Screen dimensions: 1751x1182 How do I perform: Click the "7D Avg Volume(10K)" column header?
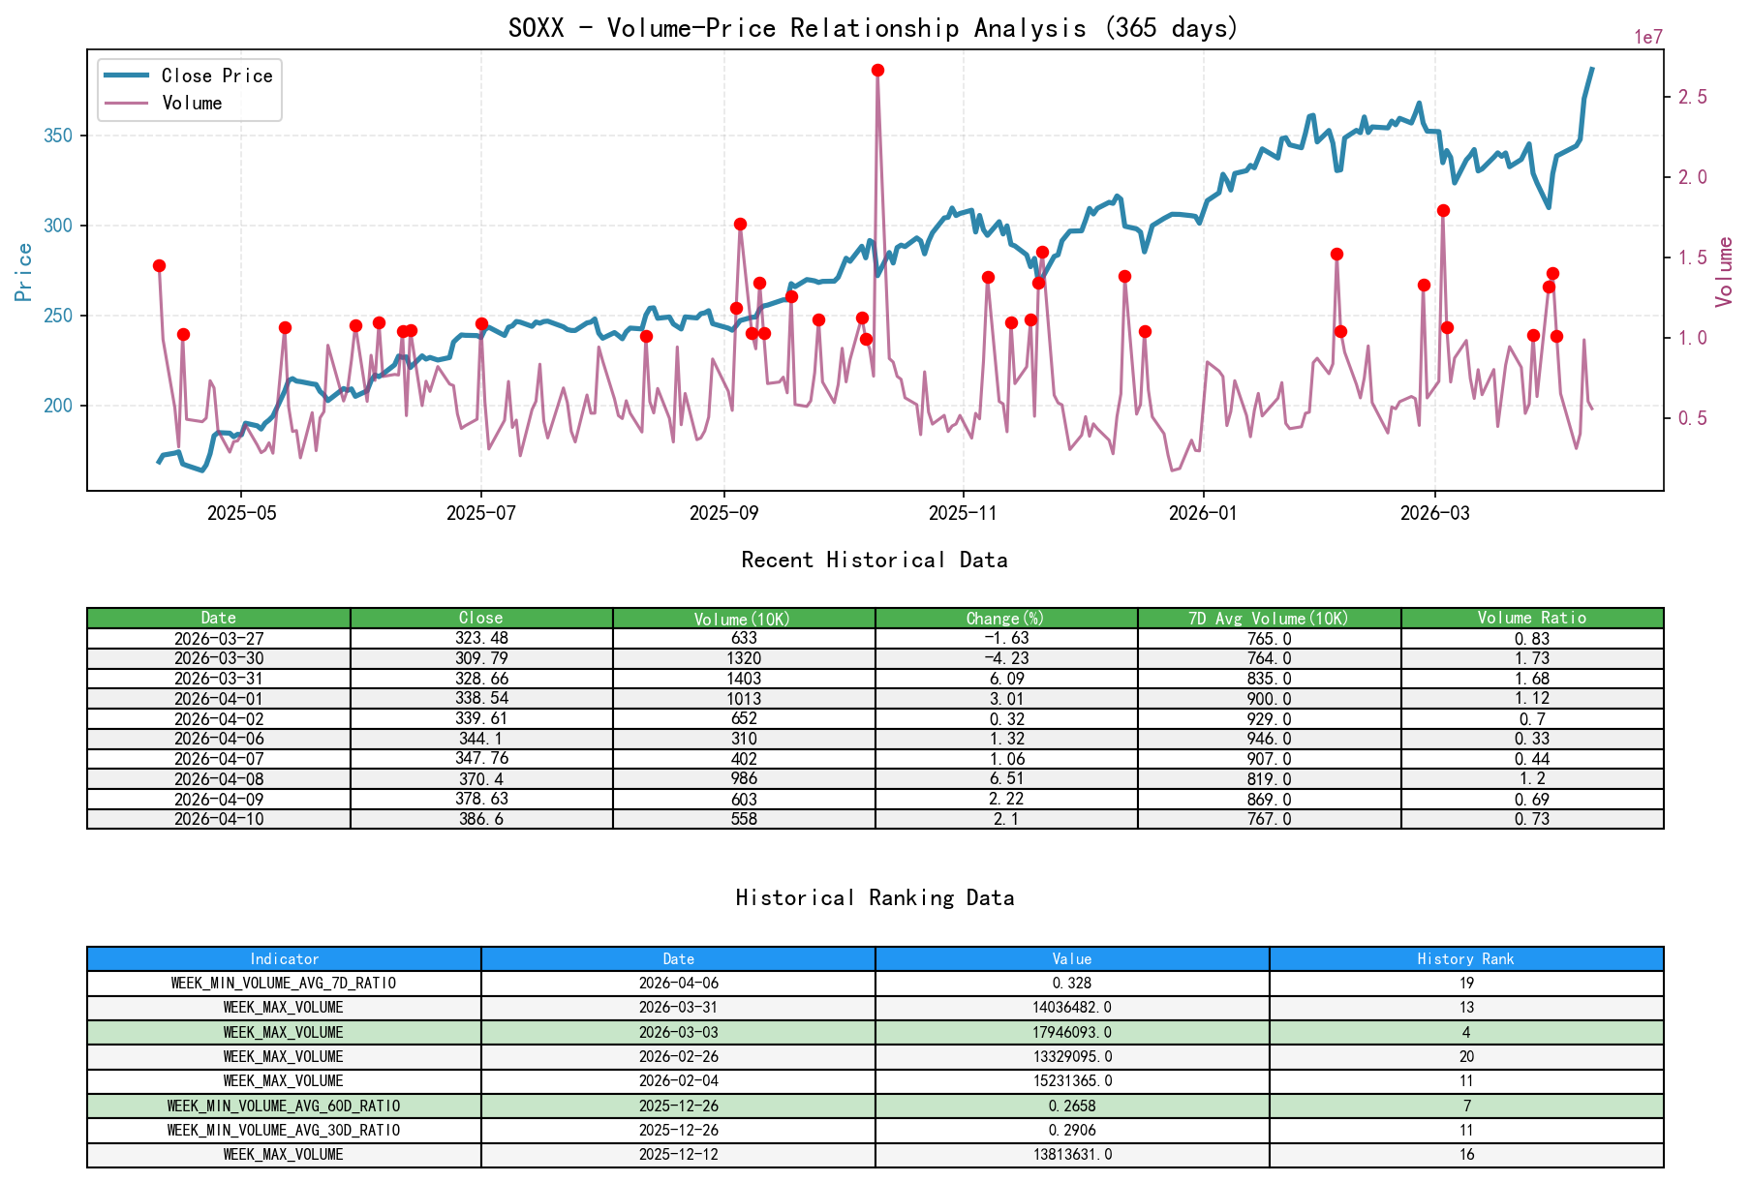coord(1270,618)
